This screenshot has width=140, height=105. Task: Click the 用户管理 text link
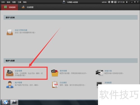coord(18,83)
